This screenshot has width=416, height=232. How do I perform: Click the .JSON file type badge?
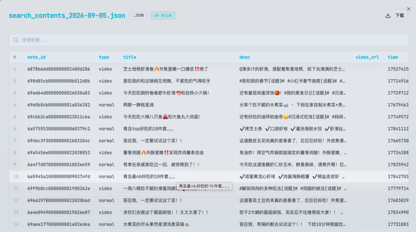click(138, 15)
